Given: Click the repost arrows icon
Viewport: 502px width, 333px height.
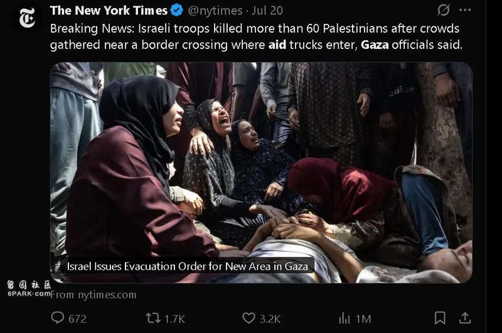Looking at the screenshot, I should pyautogui.click(x=153, y=318).
